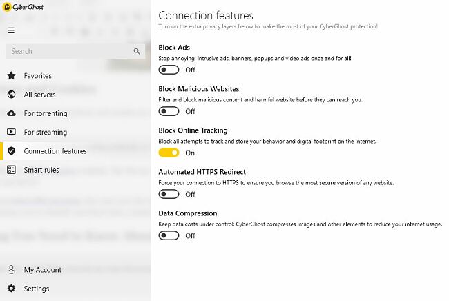Click the Connection features shield icon

pyautogui.click(x=11, y=151)
